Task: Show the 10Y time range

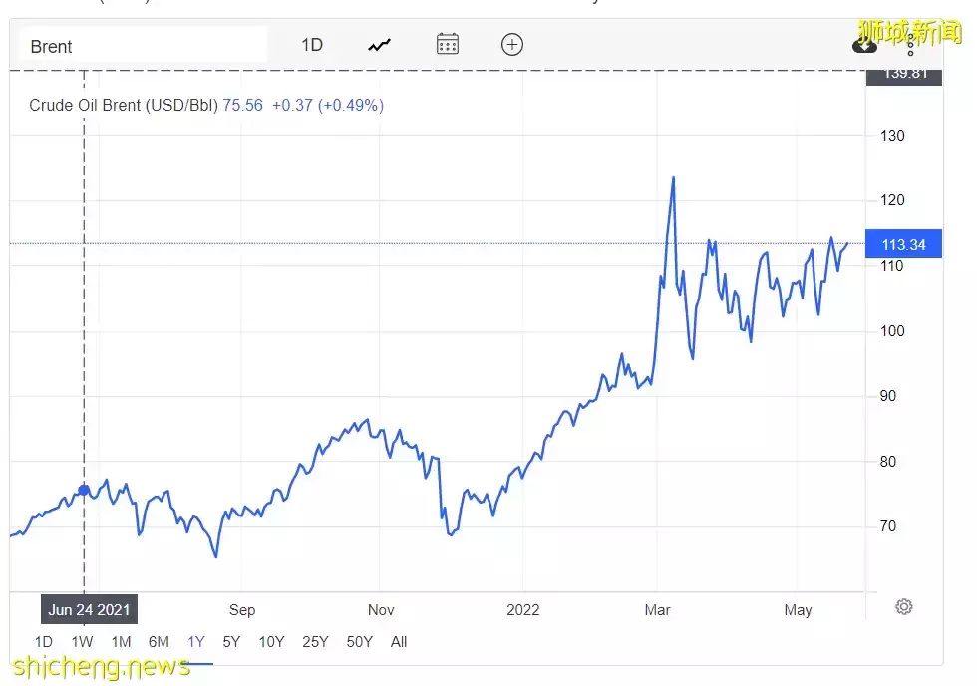Action: (271, 642)
